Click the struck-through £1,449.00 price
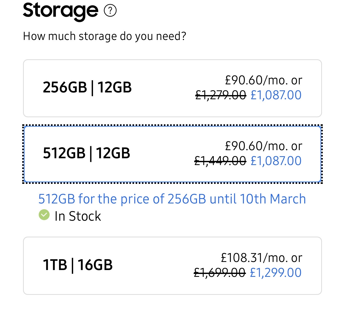The width and height of the screenshot is (345, 310). pos(220,161)
